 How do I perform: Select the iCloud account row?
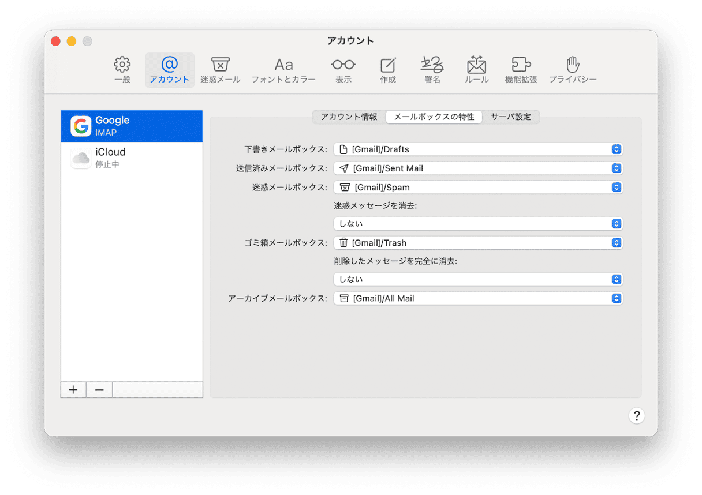coord(132,157)
